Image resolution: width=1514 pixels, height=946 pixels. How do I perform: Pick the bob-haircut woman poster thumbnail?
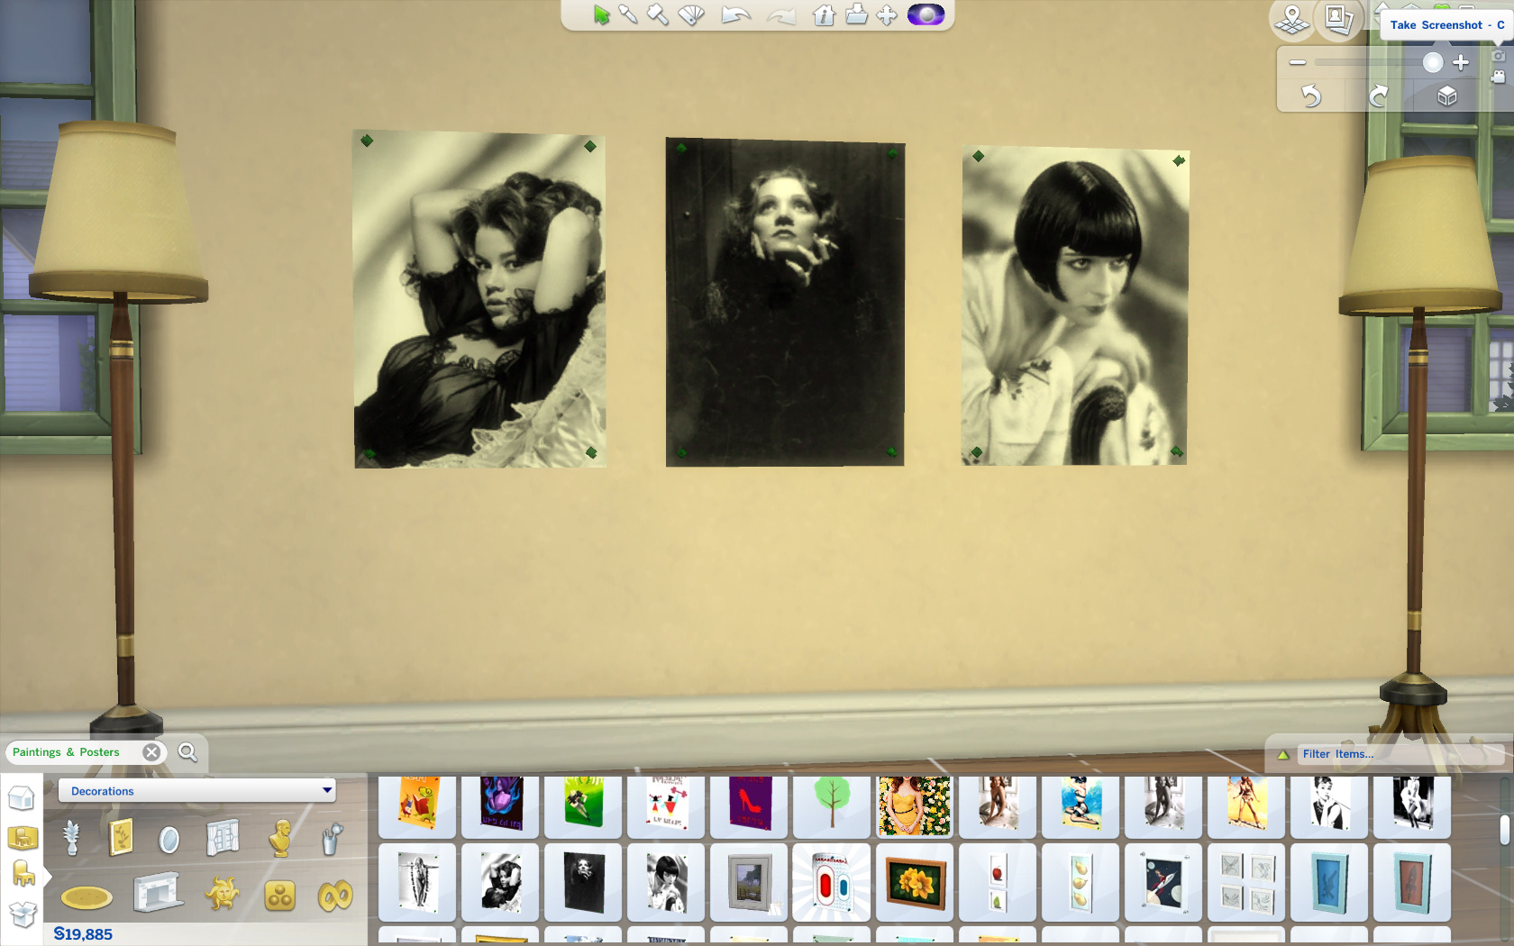666,883
